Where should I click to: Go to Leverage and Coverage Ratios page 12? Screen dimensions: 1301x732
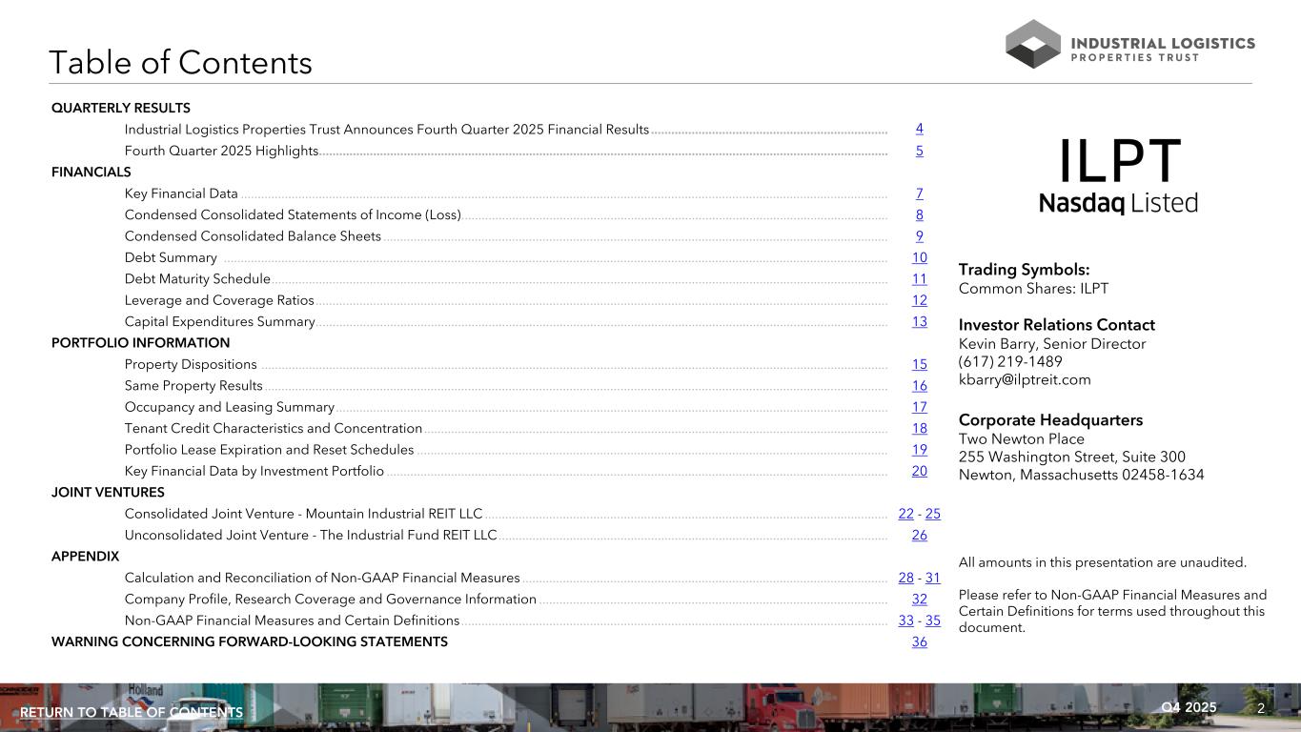pyautogui.click(x=919, y=300)
